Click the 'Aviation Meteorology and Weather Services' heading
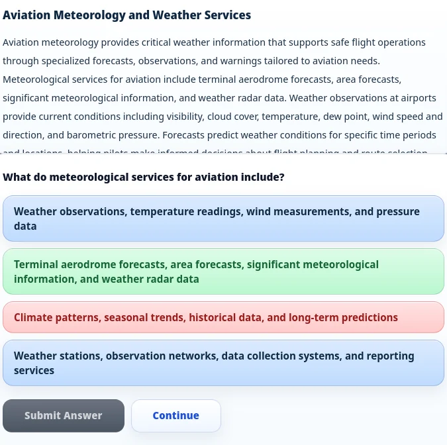The height and width of the screenshot is (445, 447). (127, 15)
